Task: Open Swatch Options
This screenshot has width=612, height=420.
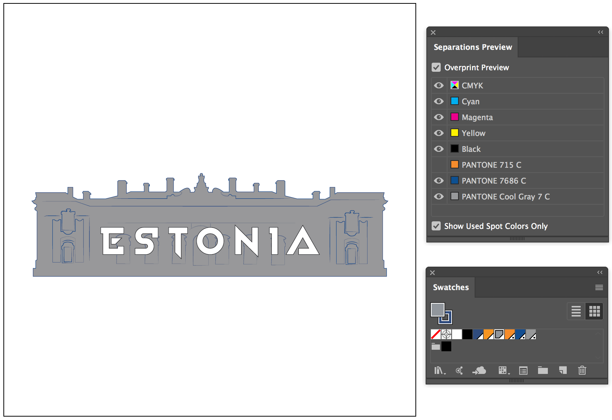Action: [523, 371]
